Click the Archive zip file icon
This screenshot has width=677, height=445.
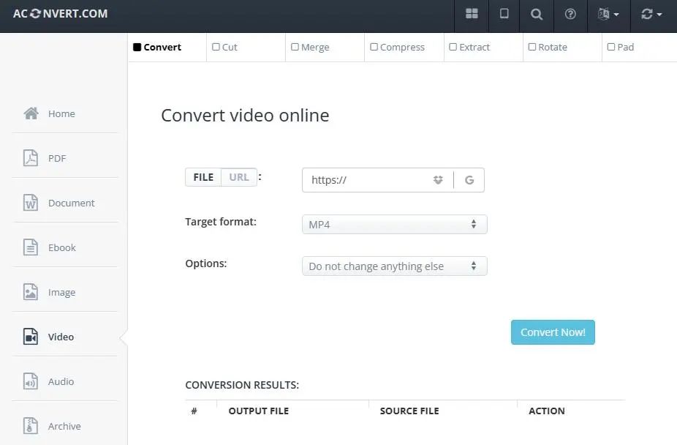pyautogui.click(x=30, y=426)
